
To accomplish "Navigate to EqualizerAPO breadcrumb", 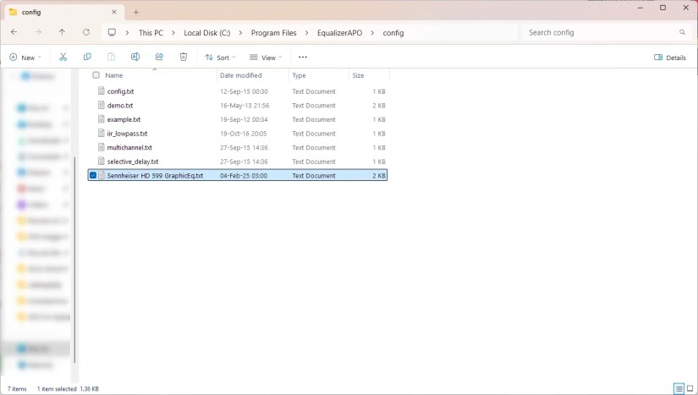I will pyautogui.click(x=339, y=32).
